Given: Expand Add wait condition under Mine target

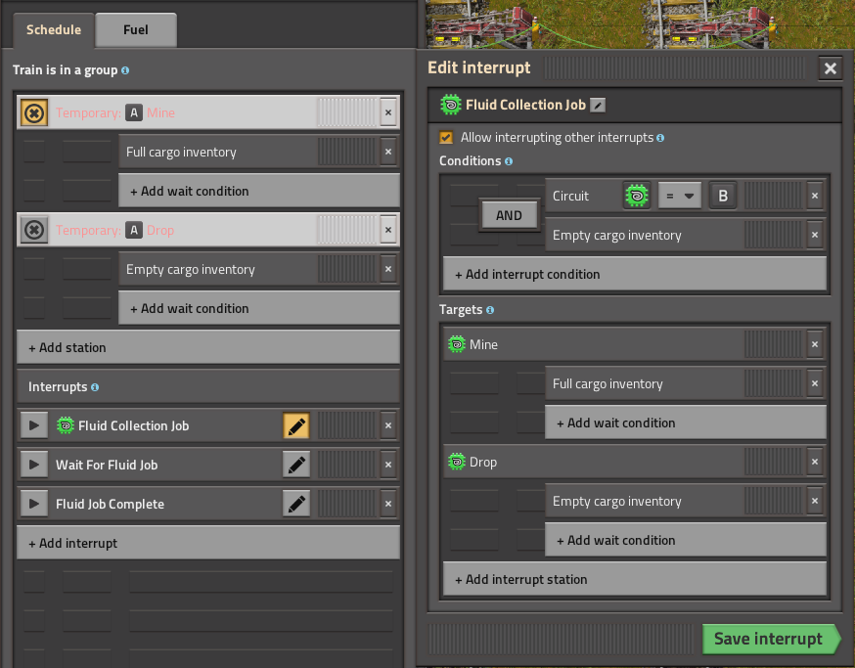Looking at the screenshot, I should pos(685,423).
